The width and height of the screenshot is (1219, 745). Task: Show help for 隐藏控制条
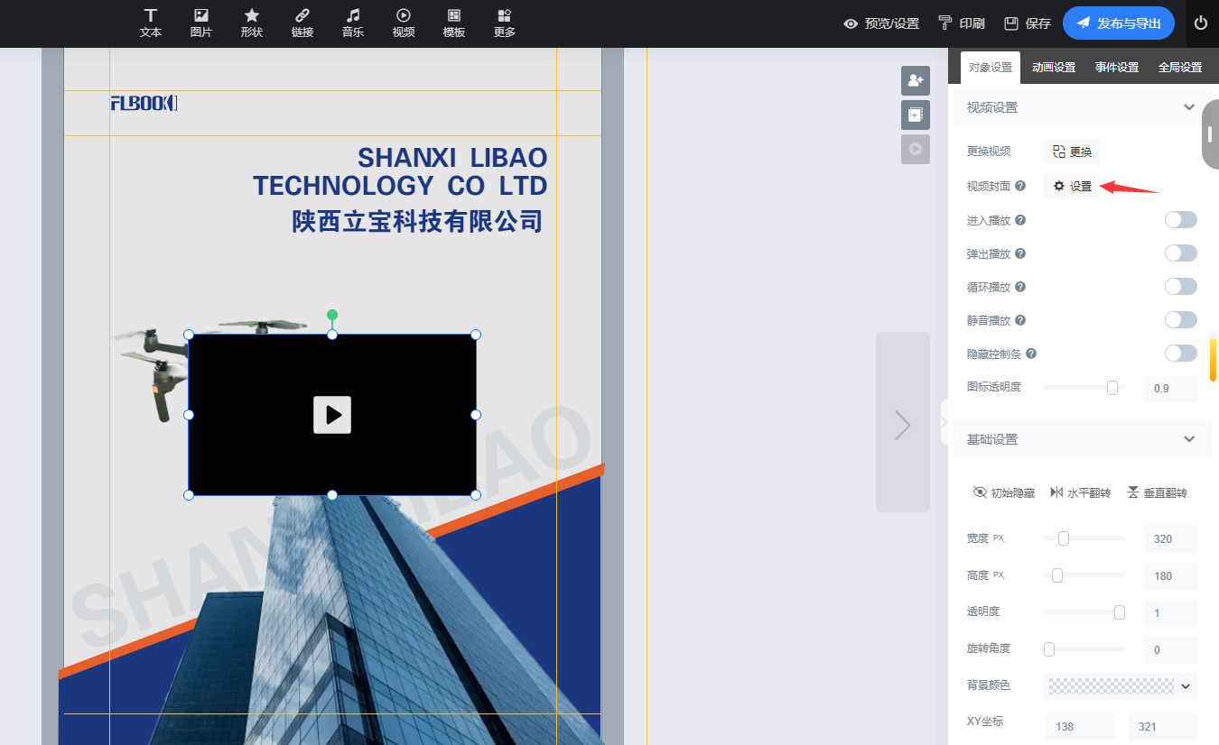tap(1031, 354)
